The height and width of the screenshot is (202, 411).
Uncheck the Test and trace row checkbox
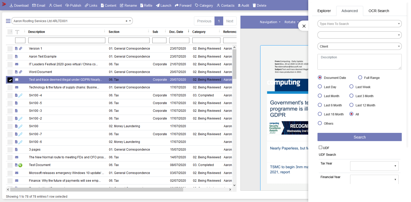click(x=10, y=80)
